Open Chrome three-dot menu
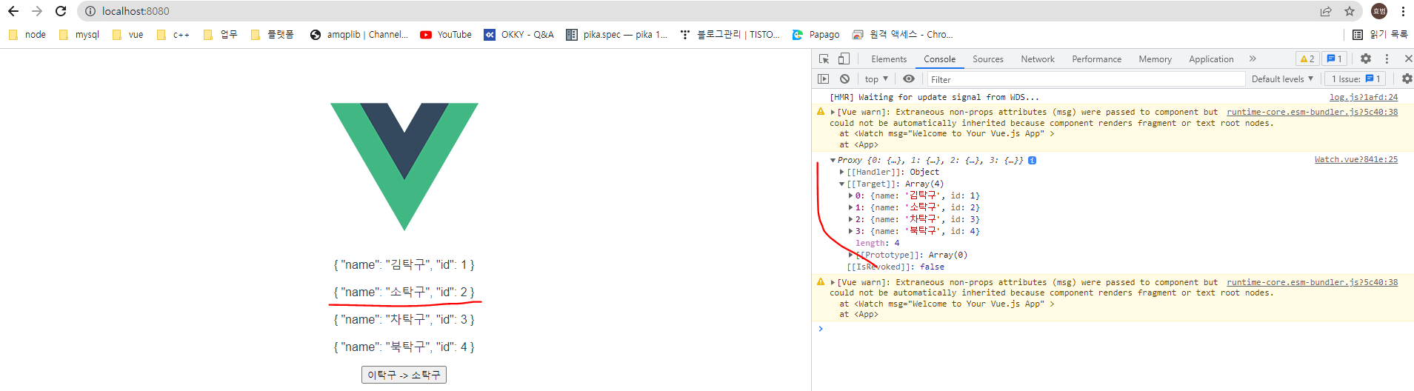1414x391 pixels. click(1403, 11)
